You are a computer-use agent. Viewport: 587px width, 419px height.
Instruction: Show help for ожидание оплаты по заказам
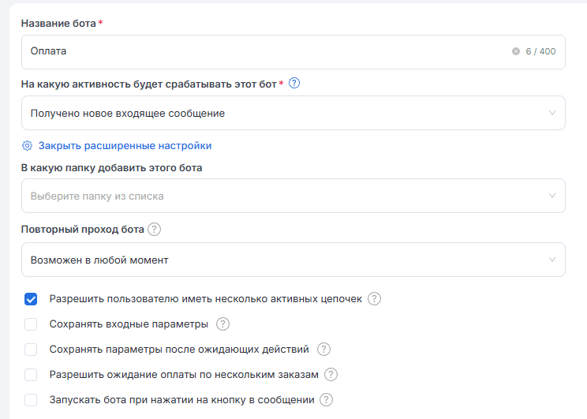331,375
